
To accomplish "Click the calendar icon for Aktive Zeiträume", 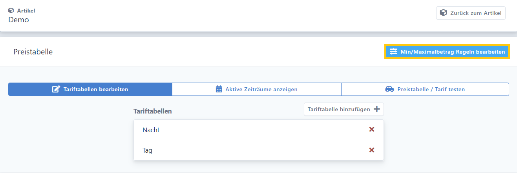I will (x=219, y=89).
